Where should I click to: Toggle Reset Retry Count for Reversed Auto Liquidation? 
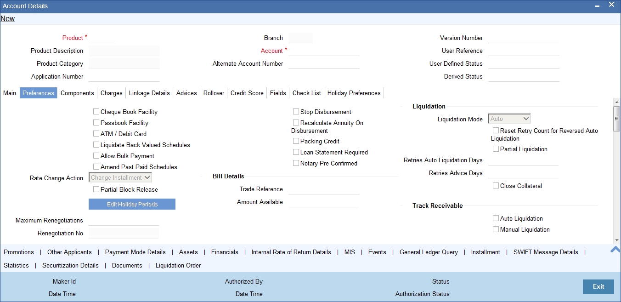[496, 131]
